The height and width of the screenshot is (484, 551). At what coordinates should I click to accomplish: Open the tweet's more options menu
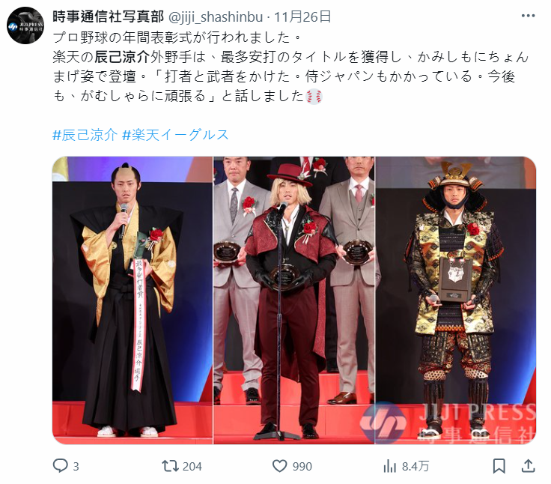528,16
